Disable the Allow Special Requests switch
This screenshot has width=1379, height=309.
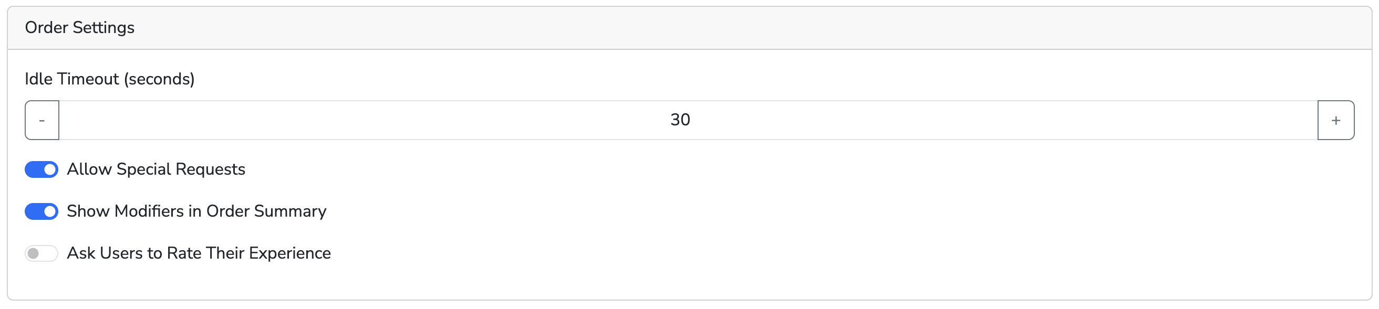coord(41,169)
